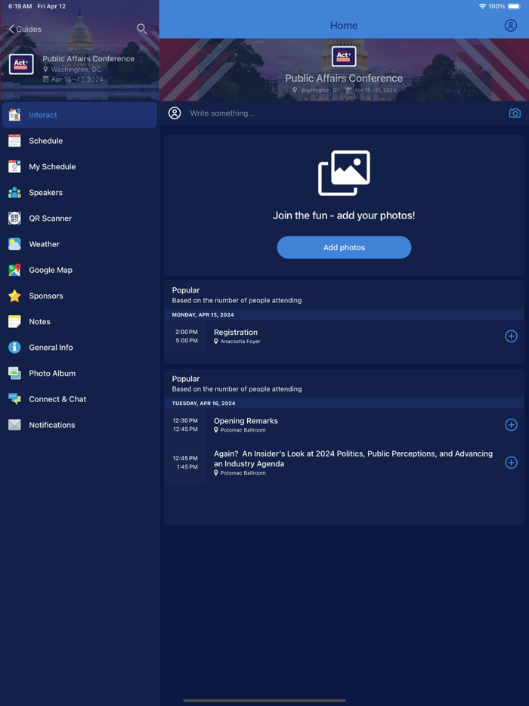The image size is (529, 706).
Task: Tap the user avatar beside Write something
Action: 175,113
